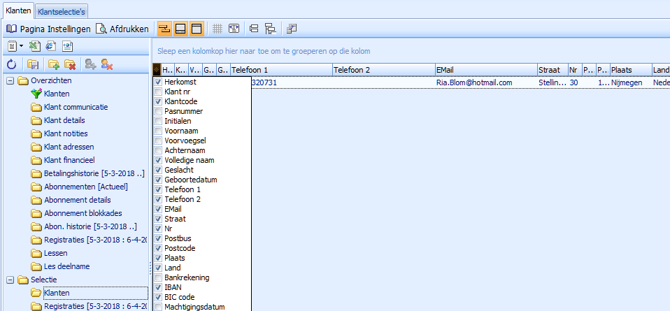This screenshot has height=311, width=670.
Task: Click the refresh icon in left panel
Action: point(11,64)
